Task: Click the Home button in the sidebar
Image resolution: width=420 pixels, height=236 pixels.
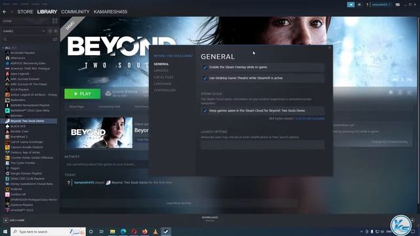Action: 7,21
